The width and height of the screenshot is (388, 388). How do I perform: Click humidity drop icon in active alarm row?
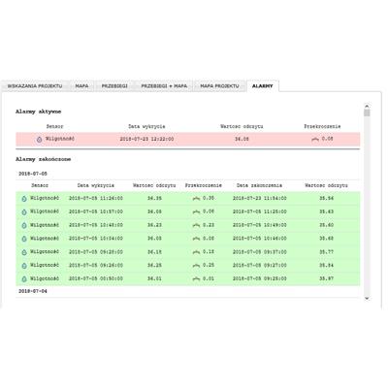(39, 140)
